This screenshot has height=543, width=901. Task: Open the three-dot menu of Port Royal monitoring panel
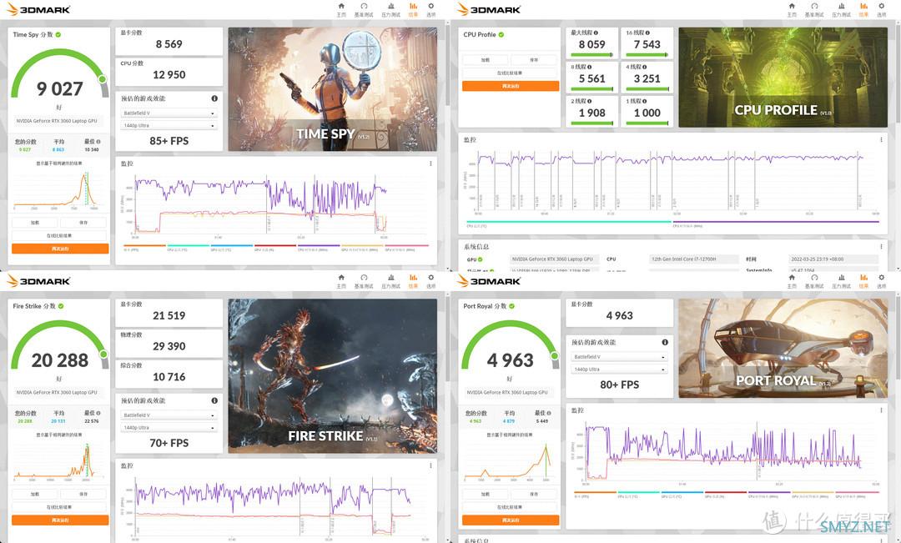[882, 410]
